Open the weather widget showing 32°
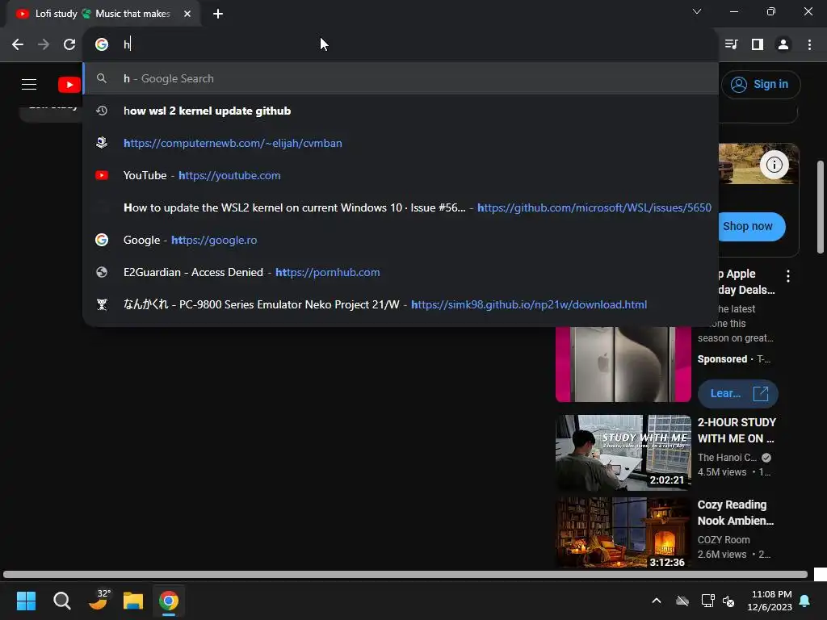Viewport: 827px width, 620px height. (x=98, y=600)
